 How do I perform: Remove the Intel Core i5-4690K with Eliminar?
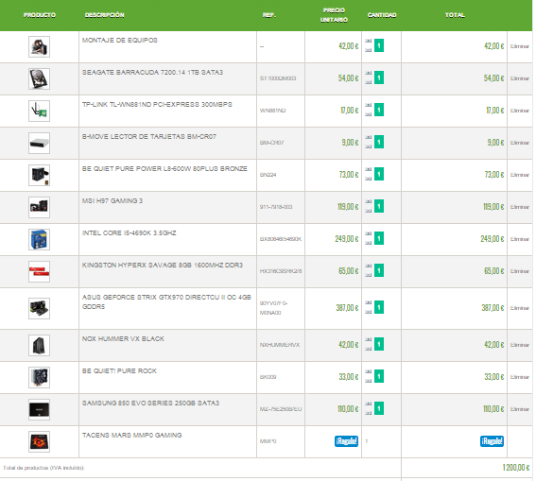(x=520, y=239)
